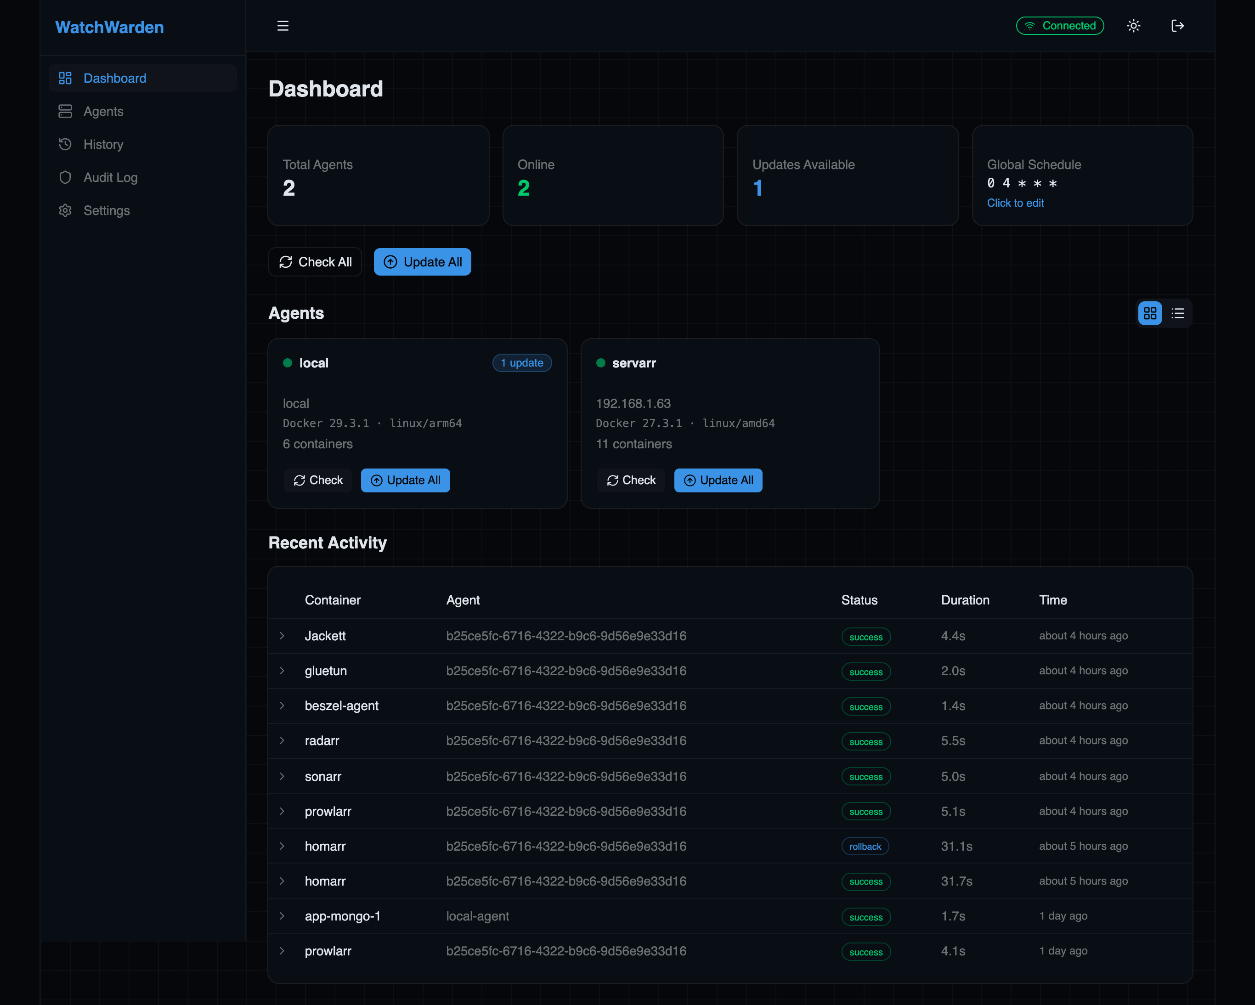Switch agents to list view
Image resolution: width=1255 pixels, height=1005 pixels.
tap(1177, 314)
